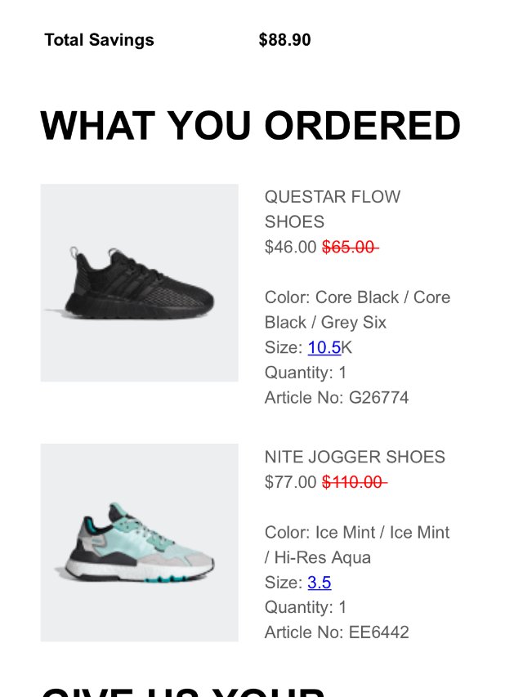The width and height of the screenshot is (523, 697).
Task: Click the 10.5 size link
Action: 324,347
